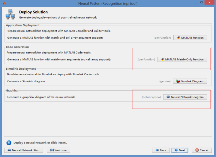The height and width of the screenshot is (157, 216).
Task: Click the Graphics group label
Action: (12, 91)
